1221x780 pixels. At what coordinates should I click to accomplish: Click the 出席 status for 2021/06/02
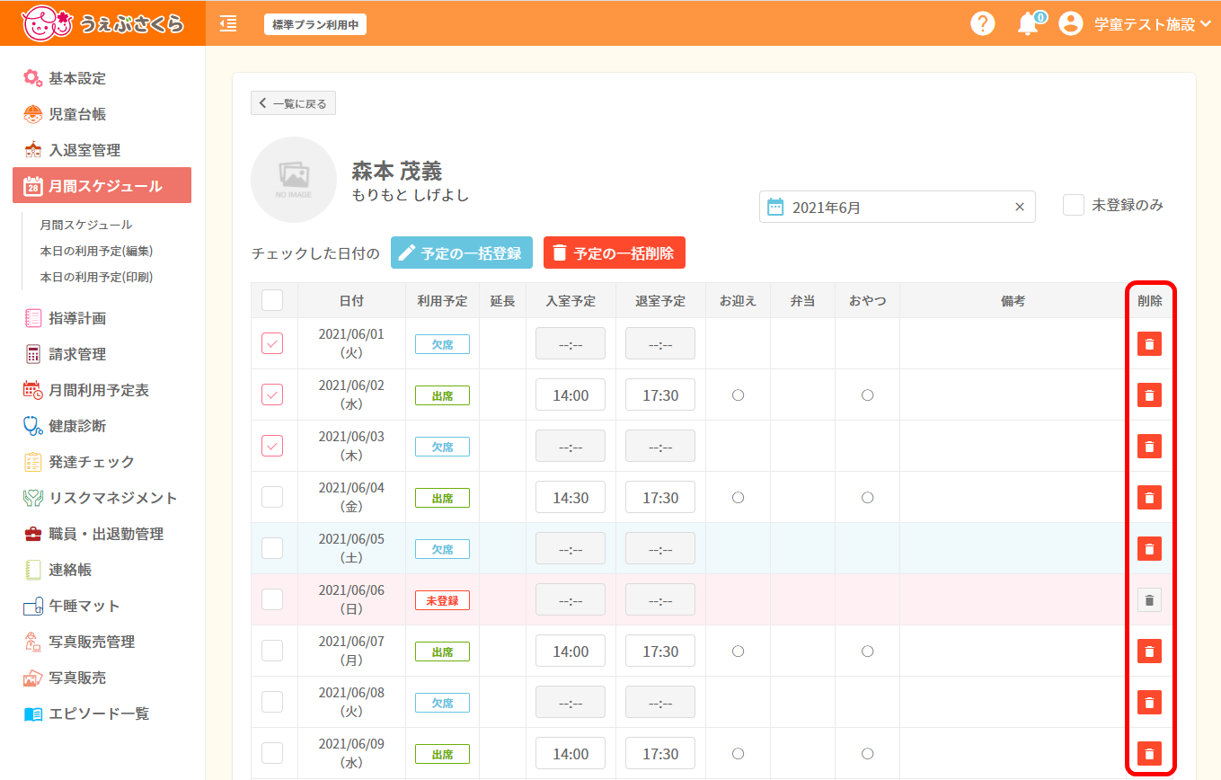(442, 395)
